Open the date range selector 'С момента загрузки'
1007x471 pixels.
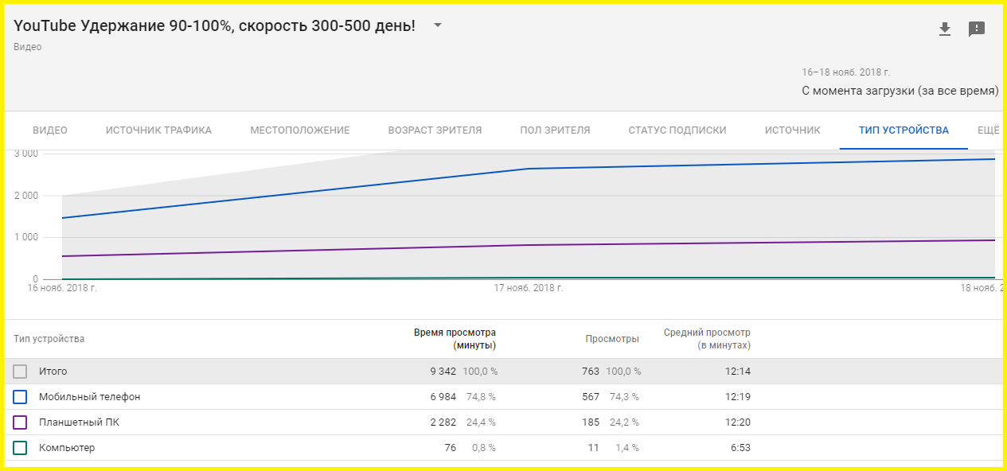pos(900,91)
